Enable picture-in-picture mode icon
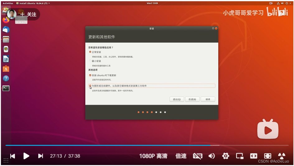The height and width of the screenshot is (166, 294). click(x=240, y=156)
